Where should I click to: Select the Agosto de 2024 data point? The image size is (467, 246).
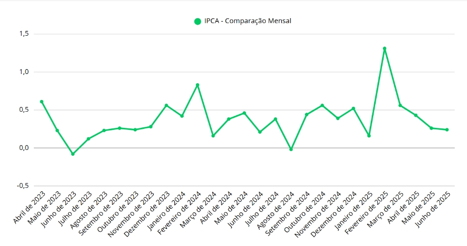click(x=291, y=149)
